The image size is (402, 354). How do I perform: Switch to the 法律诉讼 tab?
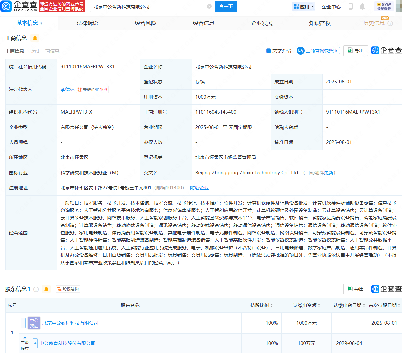tap(87, 23)
